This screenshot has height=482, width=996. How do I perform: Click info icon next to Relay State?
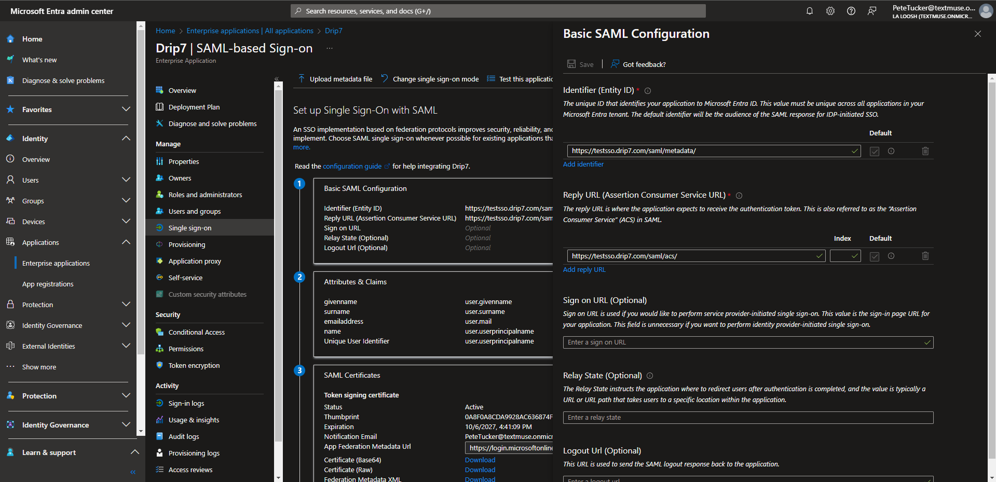(650, 376)
